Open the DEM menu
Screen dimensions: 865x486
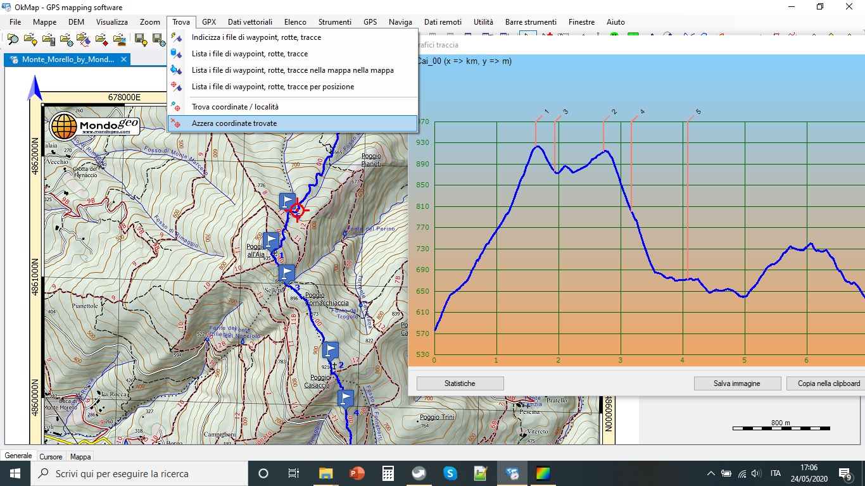76,22
